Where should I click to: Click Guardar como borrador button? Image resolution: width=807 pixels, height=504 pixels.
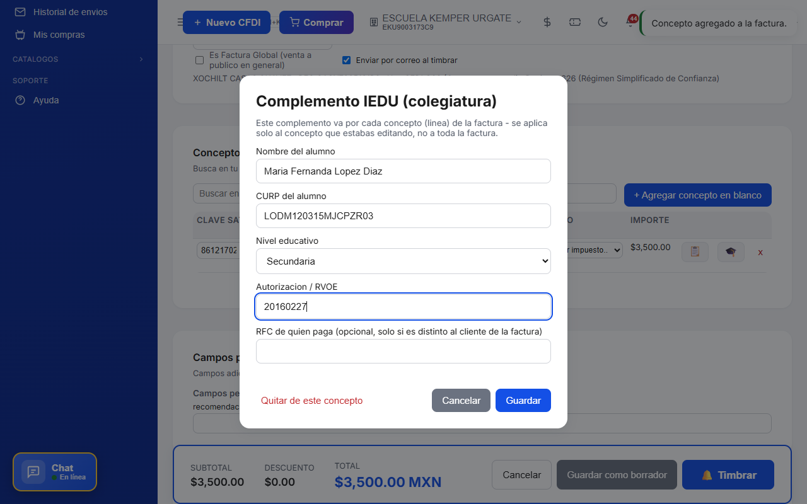617,475
